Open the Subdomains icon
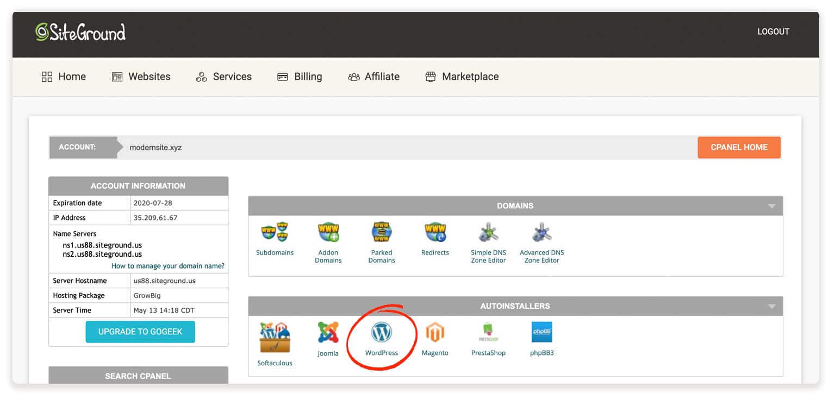 (275, 232)
